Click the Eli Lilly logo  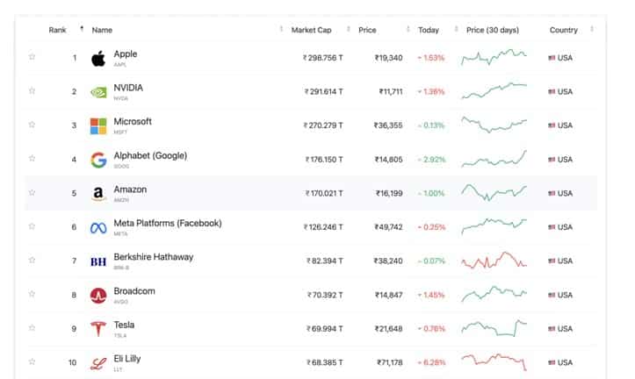[98, 363]
